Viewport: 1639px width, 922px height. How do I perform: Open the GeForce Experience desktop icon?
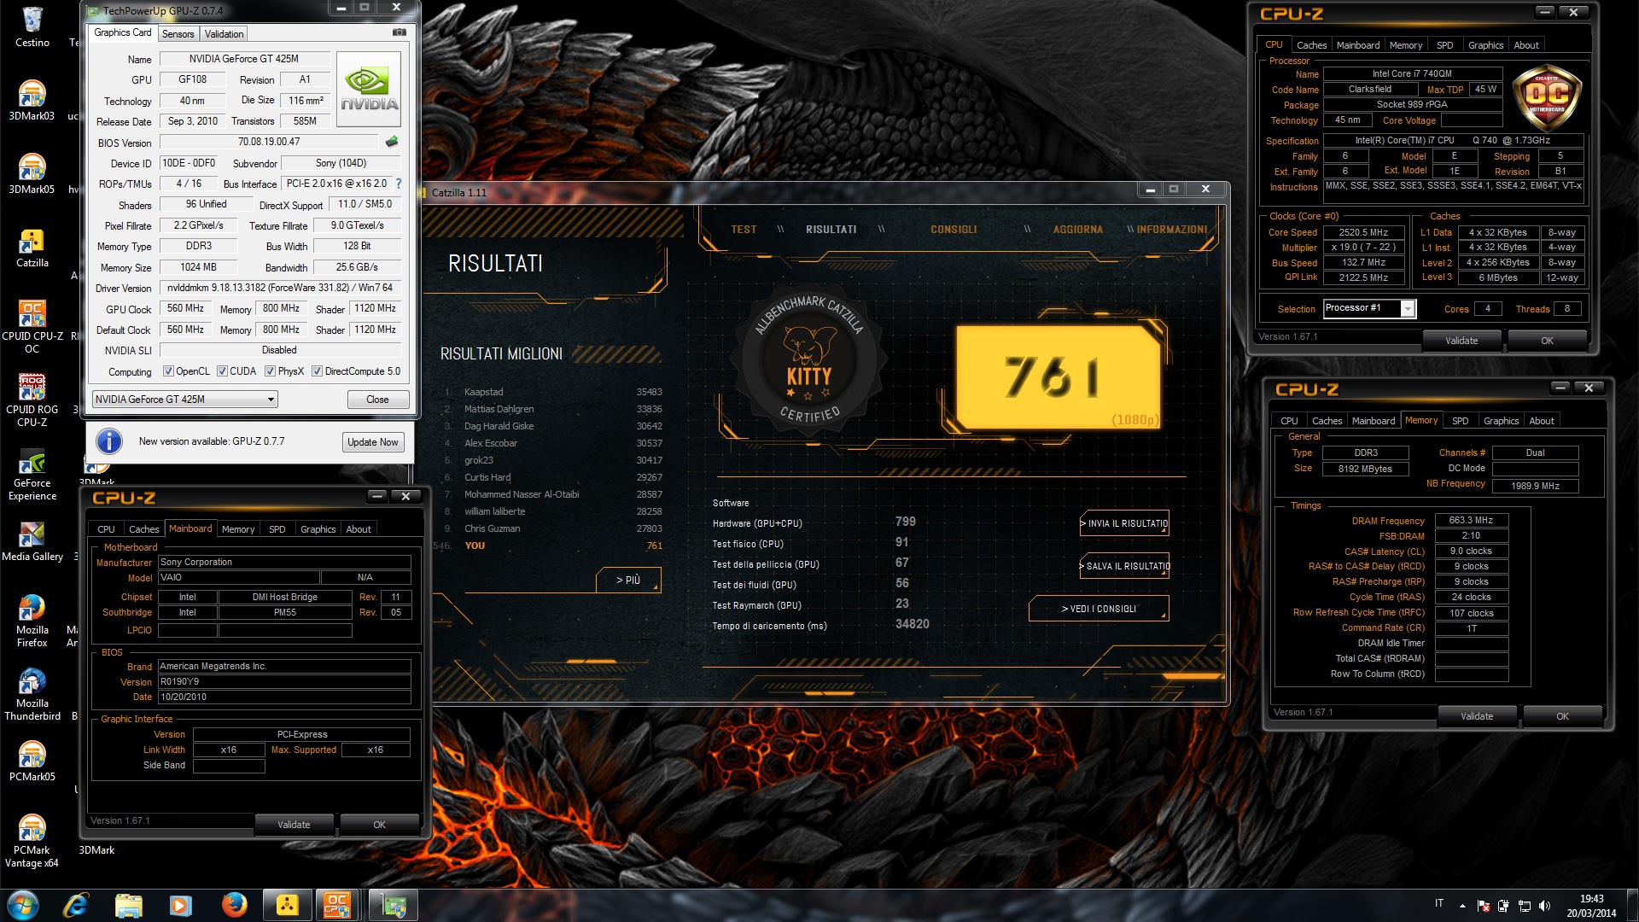point(32,475)
